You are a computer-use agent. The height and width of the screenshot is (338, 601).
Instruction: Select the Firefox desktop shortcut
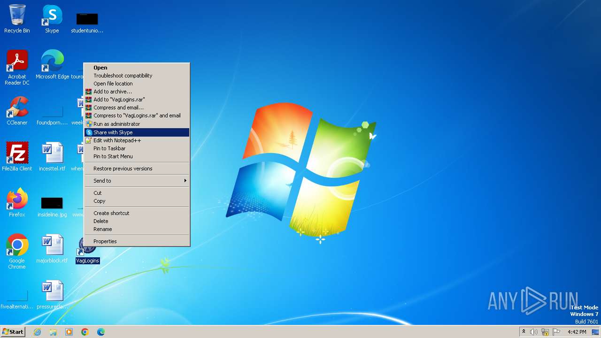[17, 202]
